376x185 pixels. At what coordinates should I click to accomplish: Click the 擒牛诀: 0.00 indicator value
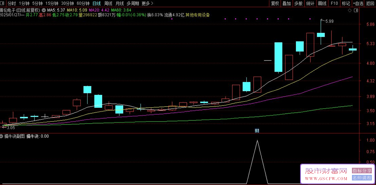38,136
